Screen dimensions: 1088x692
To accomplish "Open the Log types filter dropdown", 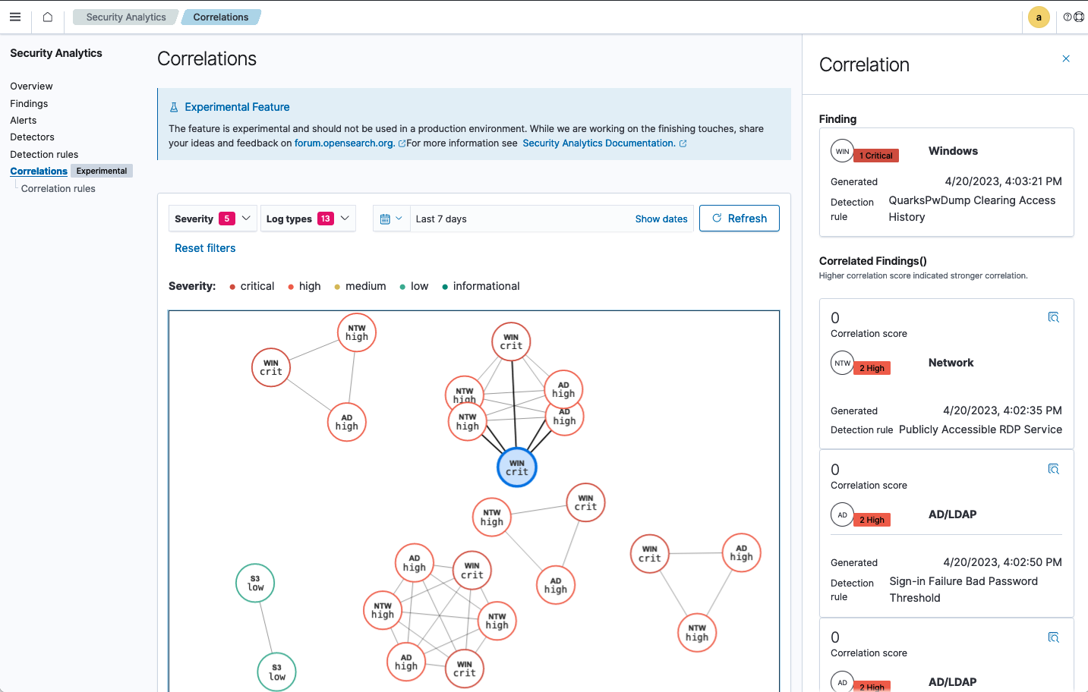I will point(307,218).
